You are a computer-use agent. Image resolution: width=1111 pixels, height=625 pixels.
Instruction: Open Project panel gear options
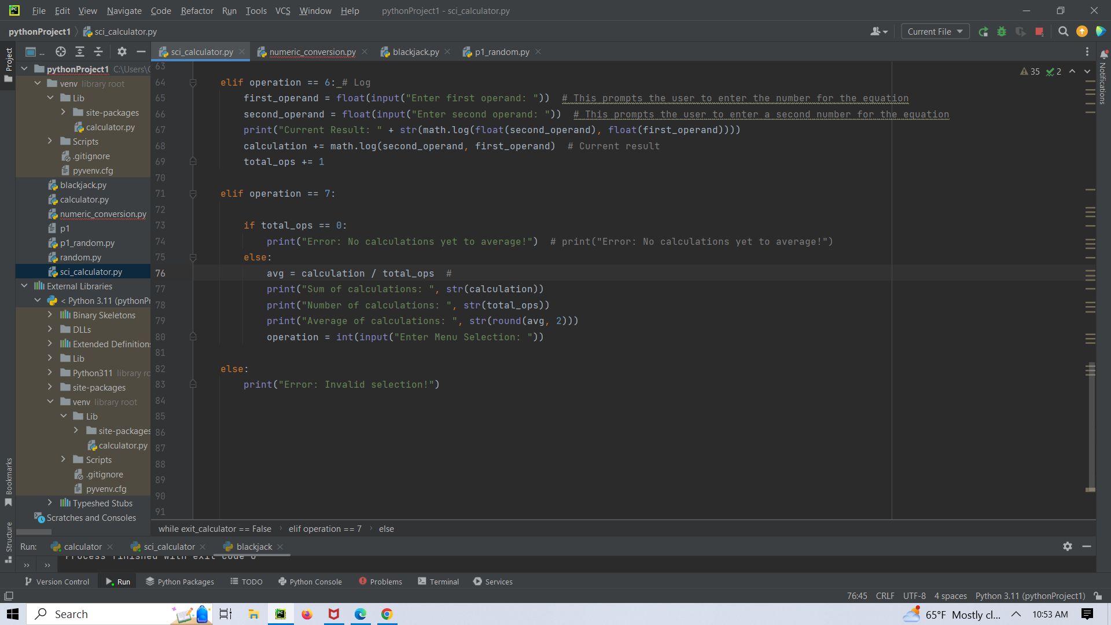click(122, 52)
